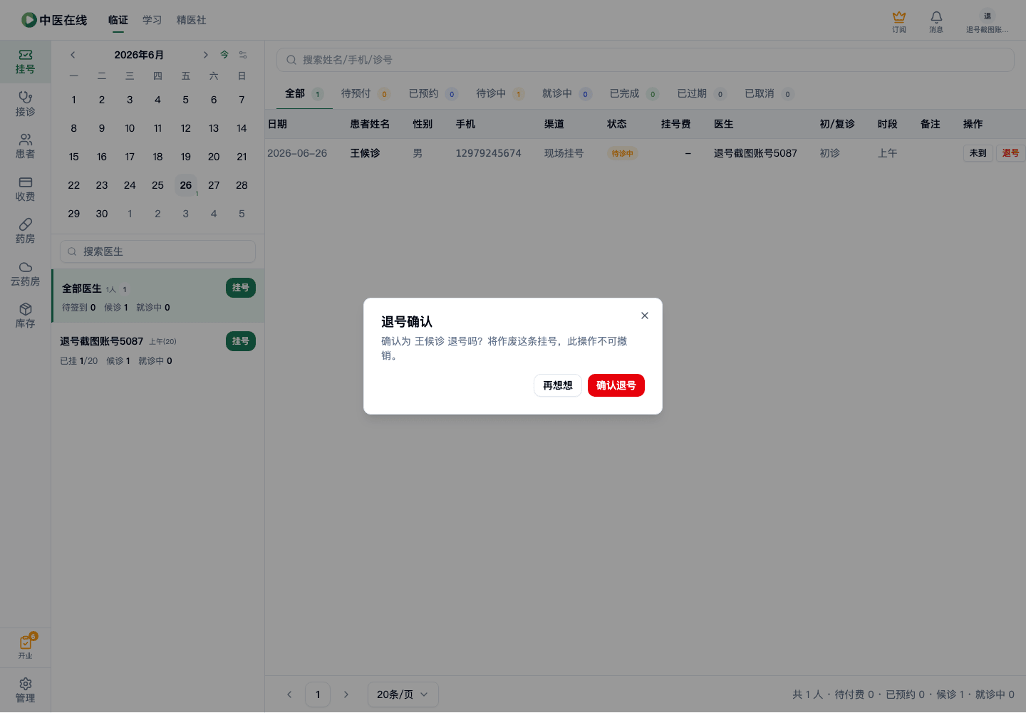The image size is (1026, 713).
Task: Select the 待诊中 status tab
Action: pyautogui.click(x=500, y=93)
